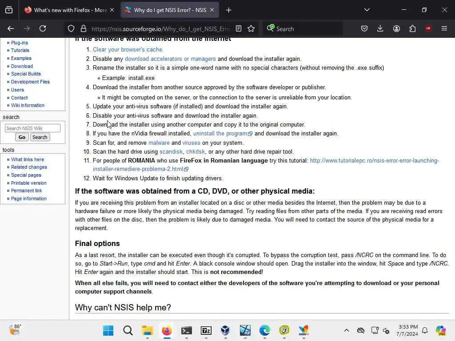
Task: Open File Explorer from taskbar
Action: pyautogui.click(x=147, y=330)
